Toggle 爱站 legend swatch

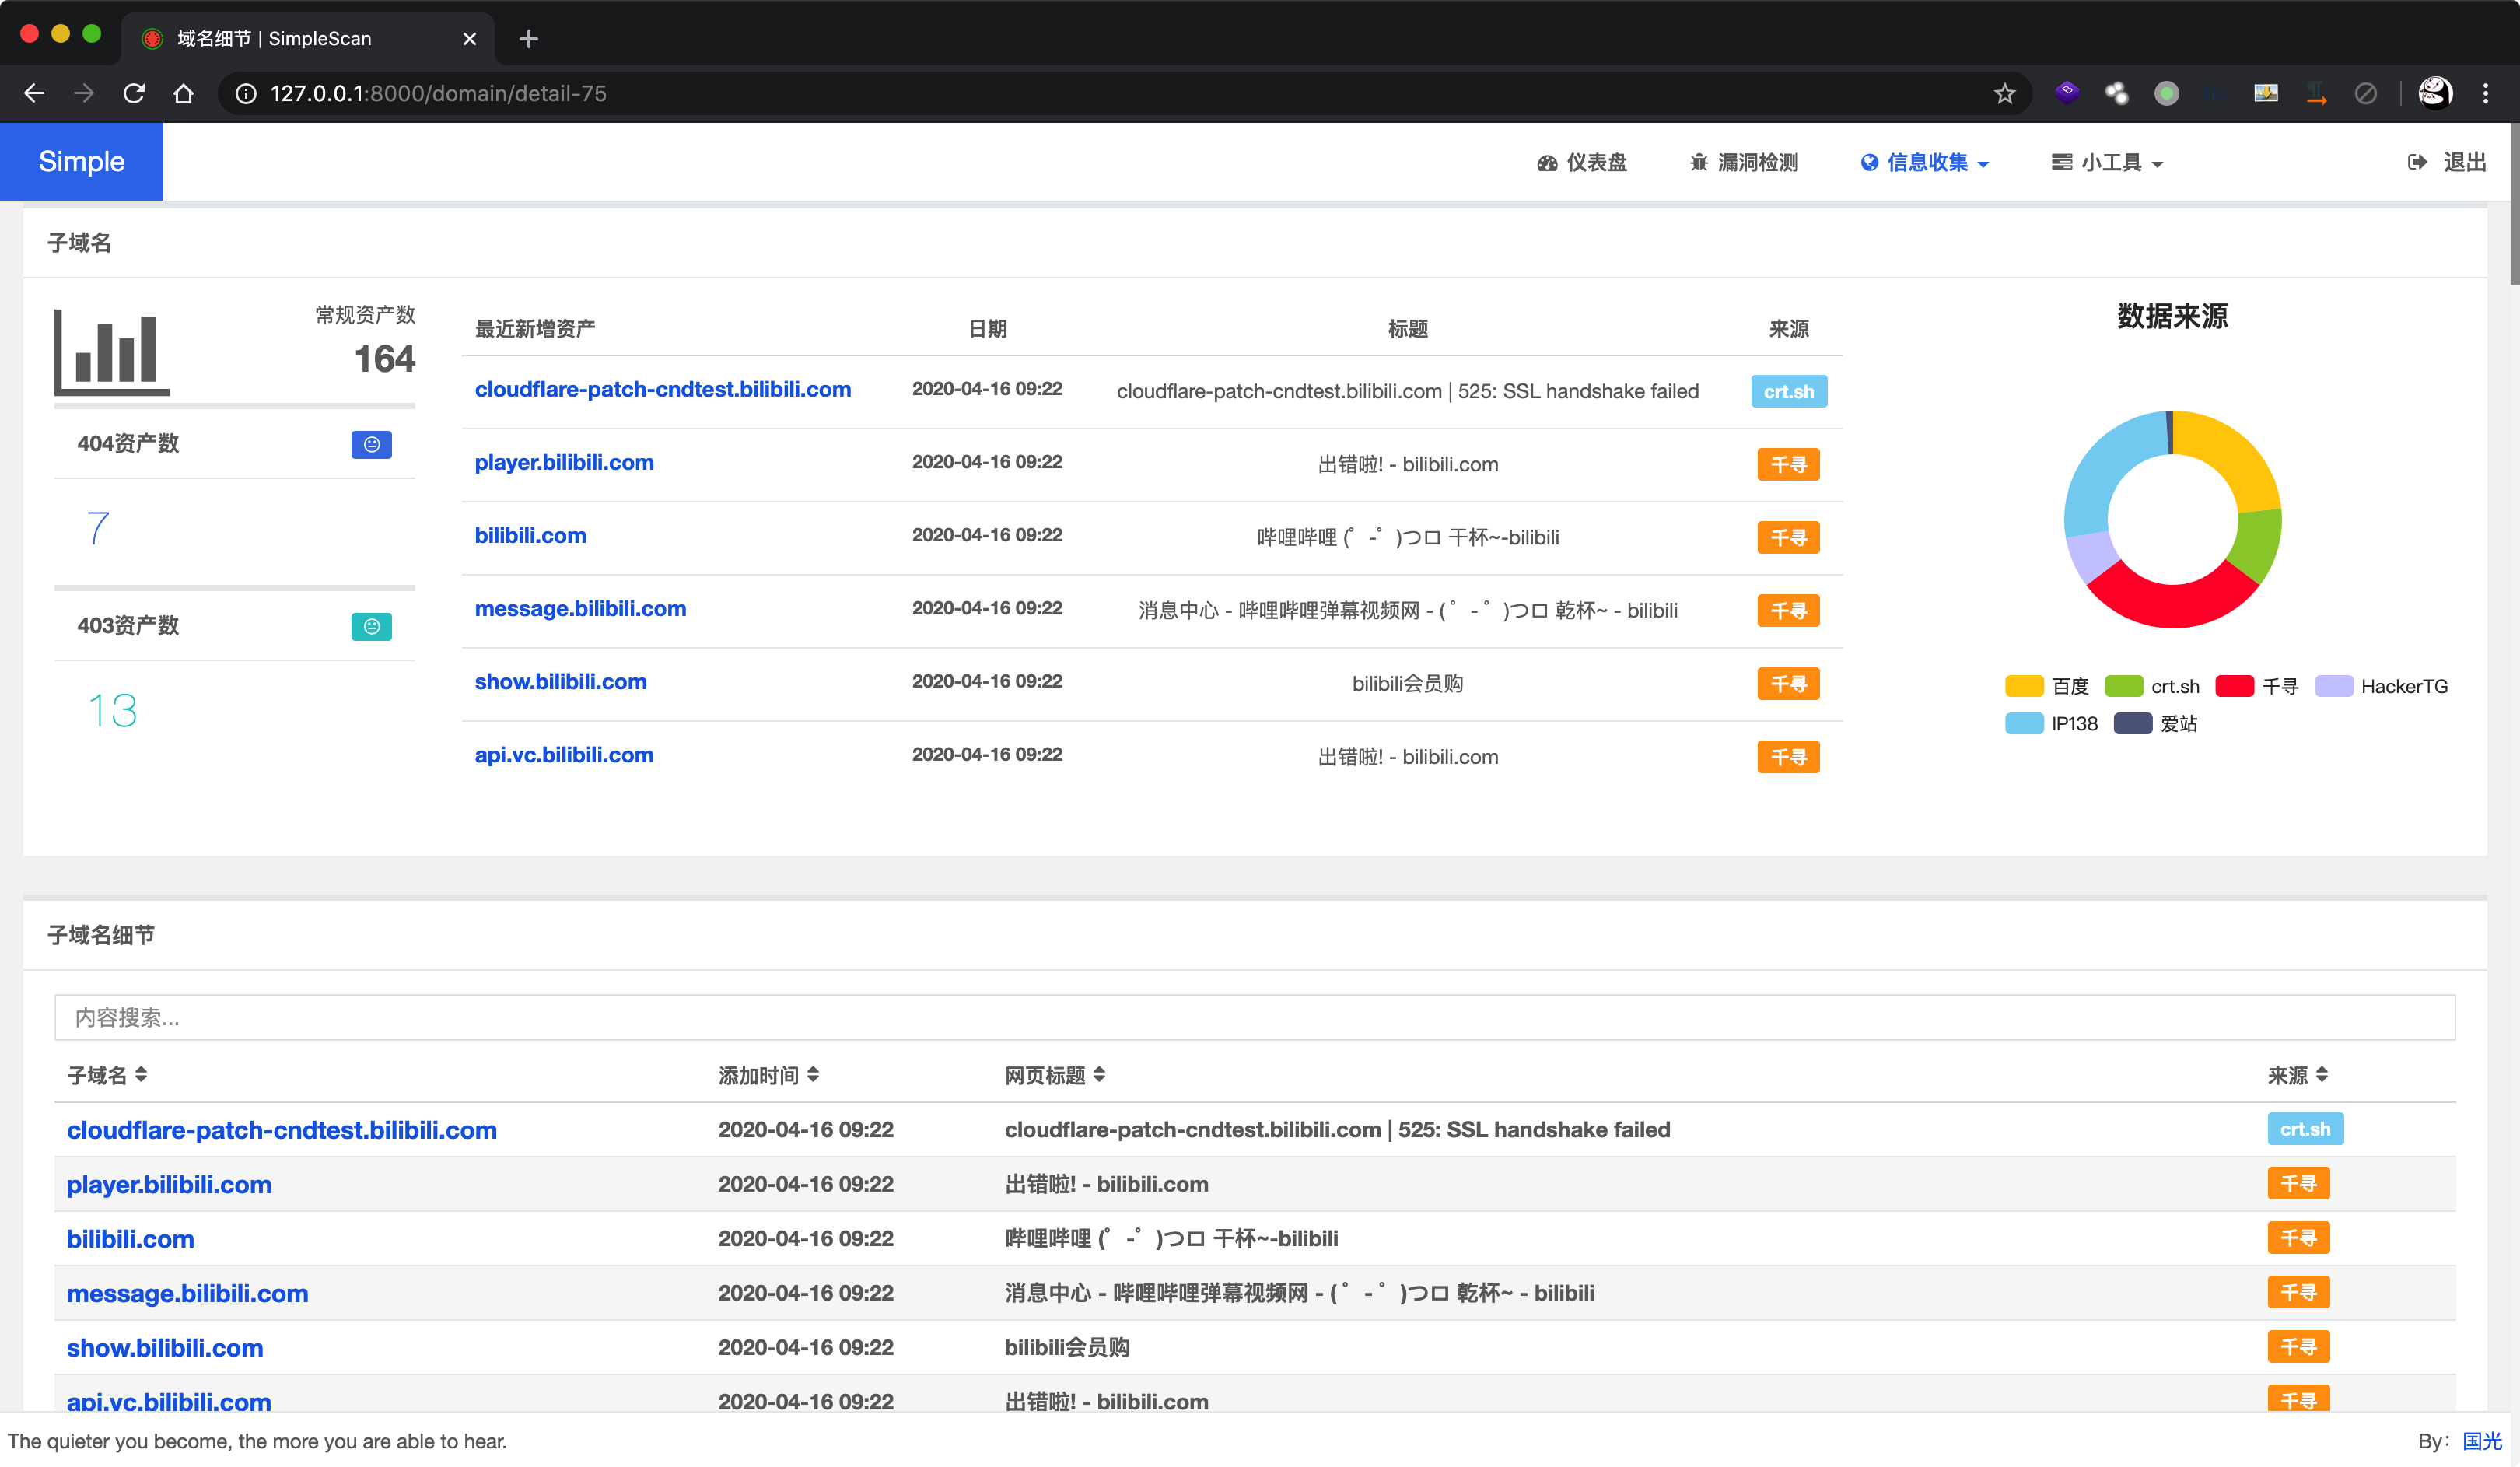[2132, 723]
